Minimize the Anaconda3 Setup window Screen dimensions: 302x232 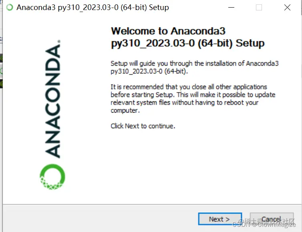coord(231,8)
